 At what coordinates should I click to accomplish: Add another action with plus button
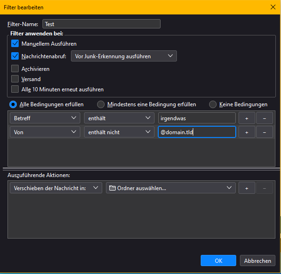246,188
